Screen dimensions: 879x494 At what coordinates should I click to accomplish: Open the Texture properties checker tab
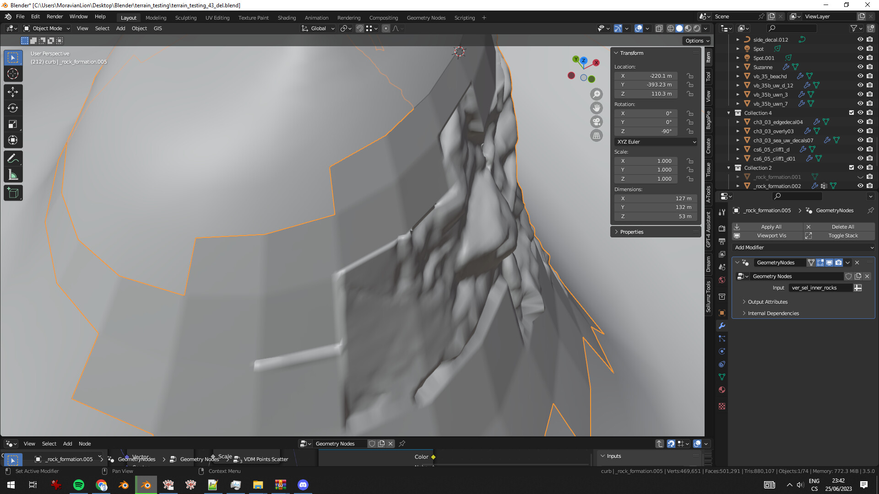(x=722, y=406)
